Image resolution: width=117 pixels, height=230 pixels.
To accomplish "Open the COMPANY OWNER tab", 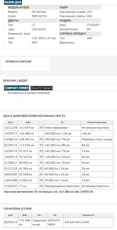I will pos(16,88).
